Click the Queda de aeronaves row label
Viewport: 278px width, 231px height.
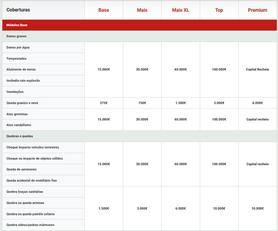click(x=21, y=170)
